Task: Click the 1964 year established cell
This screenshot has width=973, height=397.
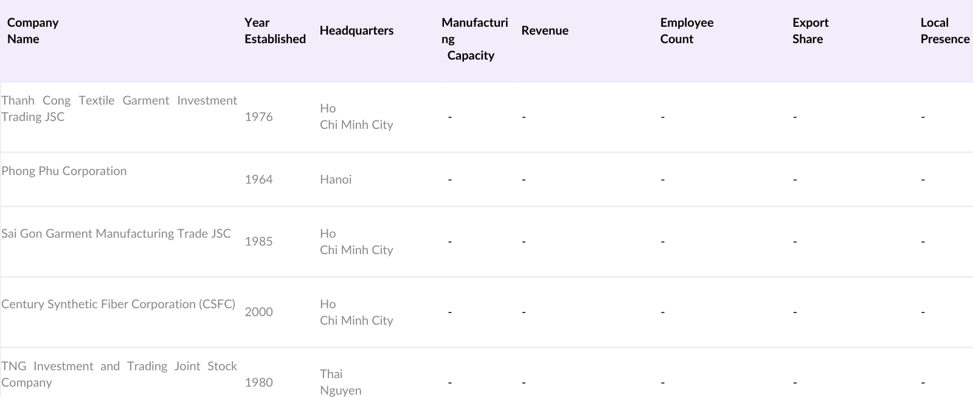Action: click(x=258, y=179)
